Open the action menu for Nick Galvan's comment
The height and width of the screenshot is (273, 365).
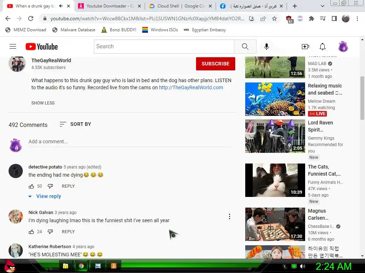coord(230,216)
